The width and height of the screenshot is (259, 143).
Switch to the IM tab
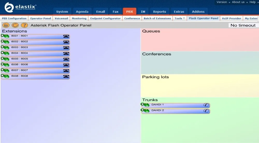tap(143, 12)
